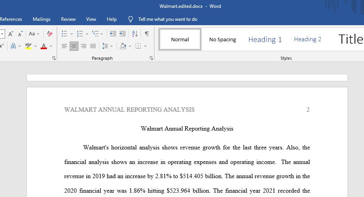This screenshot has width=364, height=197.
Task: Expand the font name box dropdown arrow
Action: (x=2, y=34)
